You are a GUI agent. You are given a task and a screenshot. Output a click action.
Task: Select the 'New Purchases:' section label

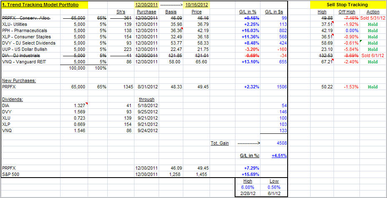point(19,80)
